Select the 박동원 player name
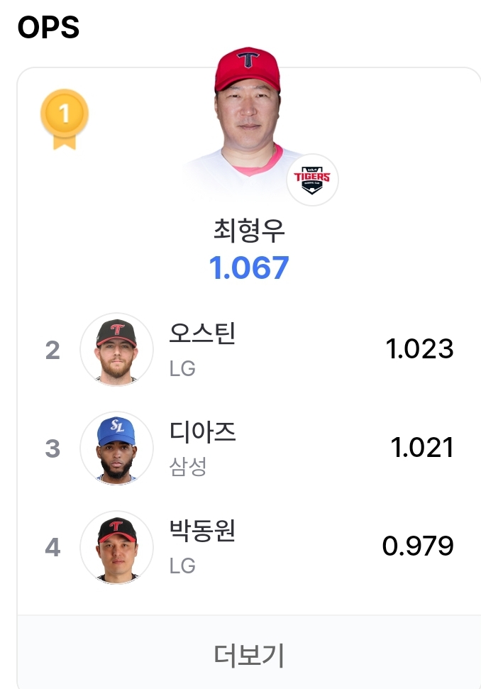The height and width of the screenshot is (689, 481). click(202, 530)
